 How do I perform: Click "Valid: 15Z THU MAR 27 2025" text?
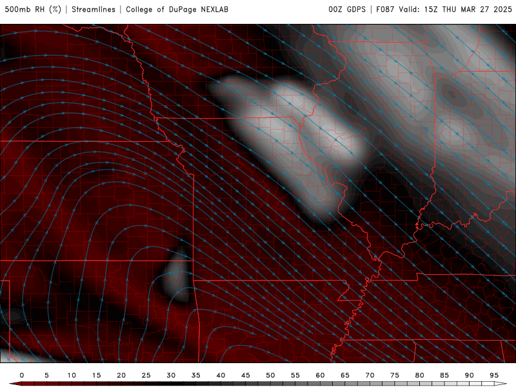[x=455, y=10]
